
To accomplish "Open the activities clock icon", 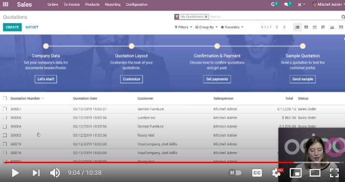I will (273, 4).
